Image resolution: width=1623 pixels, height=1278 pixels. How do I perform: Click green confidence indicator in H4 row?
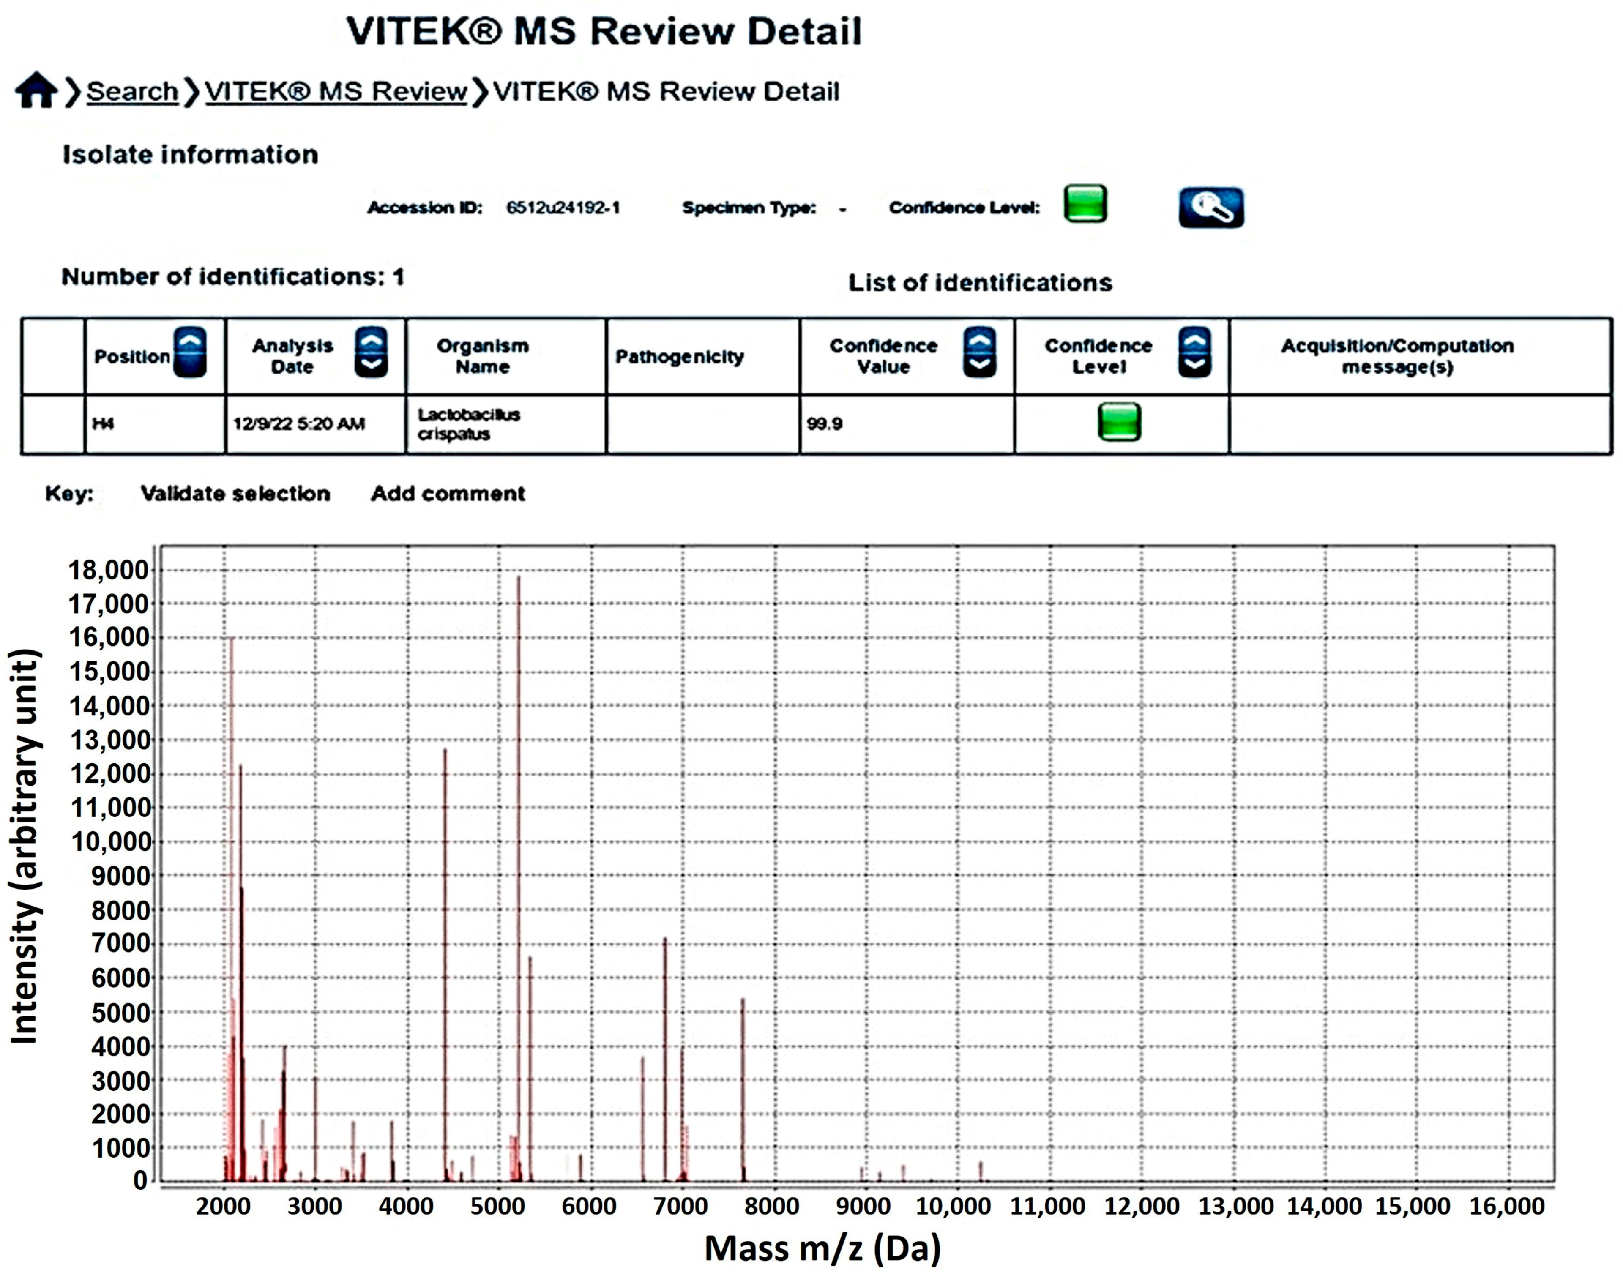pos(1120,422)
